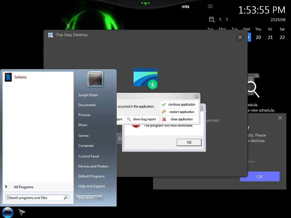This screenshot has width=291, height=218.
Task: Click the 2024/06 date label
Action: click(x=278, y=20)
